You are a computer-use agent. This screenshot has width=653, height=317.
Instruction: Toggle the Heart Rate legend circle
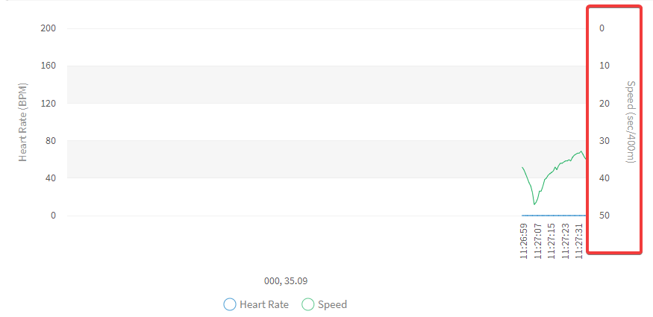(230, 304)
